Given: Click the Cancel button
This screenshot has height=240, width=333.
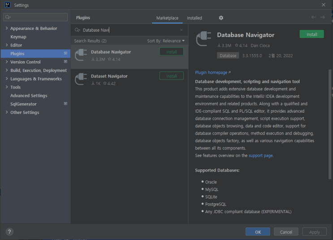Looking at the screenshot, I should [286, 232].
